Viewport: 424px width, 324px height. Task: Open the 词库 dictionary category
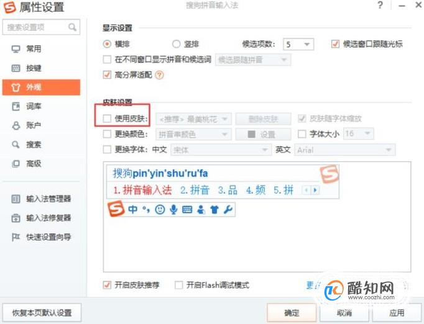41,106
